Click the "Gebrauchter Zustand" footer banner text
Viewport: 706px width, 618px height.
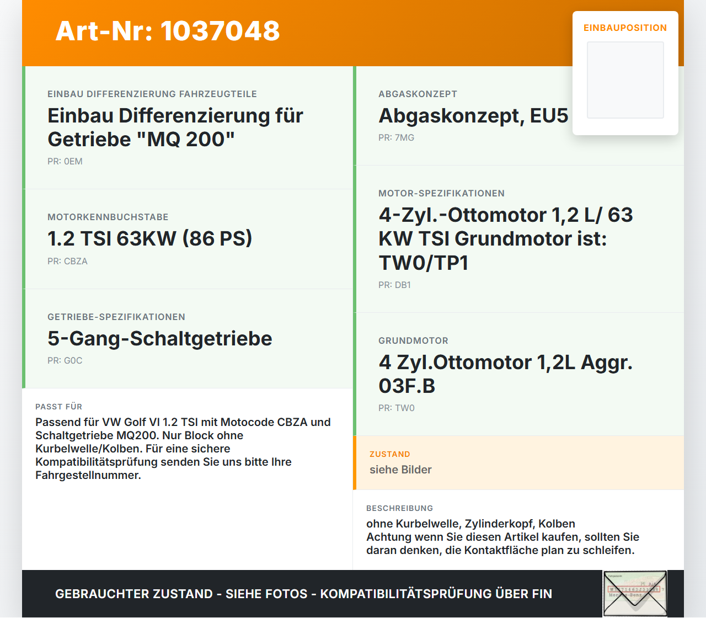pos(303,594)
